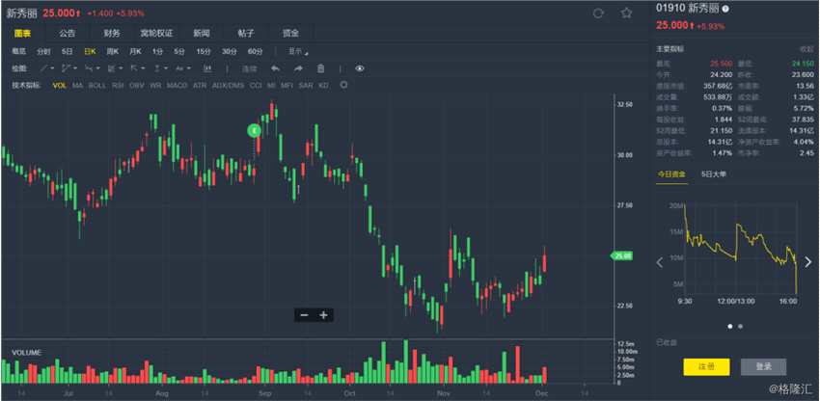Delete drawings with the trash icon
Viewport: 820px width, 401px height.
click(x=321, y=68)
